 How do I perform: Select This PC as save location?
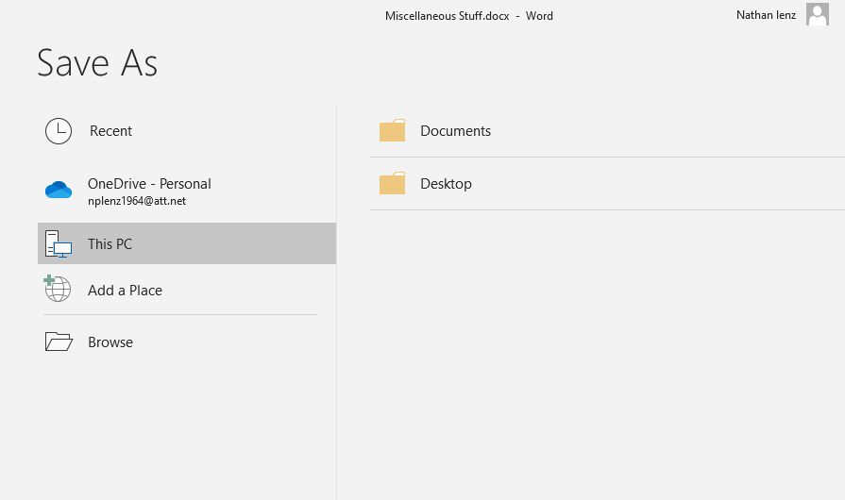(187, 243)
